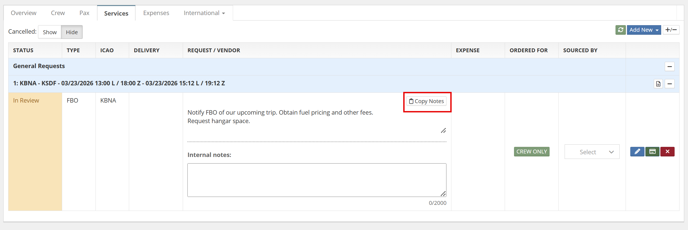Image resolution: width=688 pixels, height=230 pixels.
Task: Open the Crew tab
Action: pyautogui.click(x=58, y=13)
